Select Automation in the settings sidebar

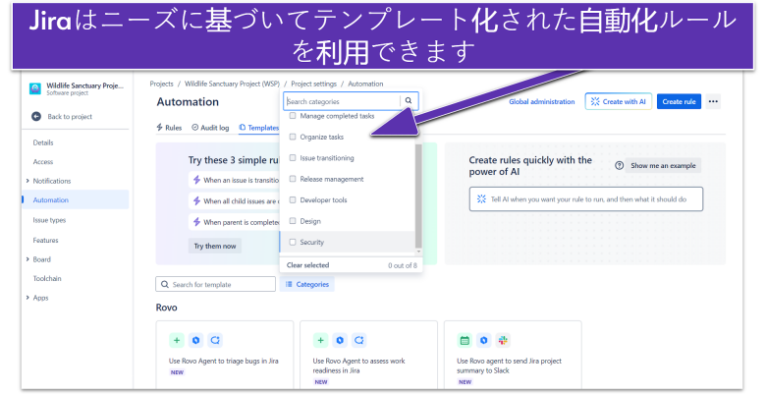[x=76, y=199]
